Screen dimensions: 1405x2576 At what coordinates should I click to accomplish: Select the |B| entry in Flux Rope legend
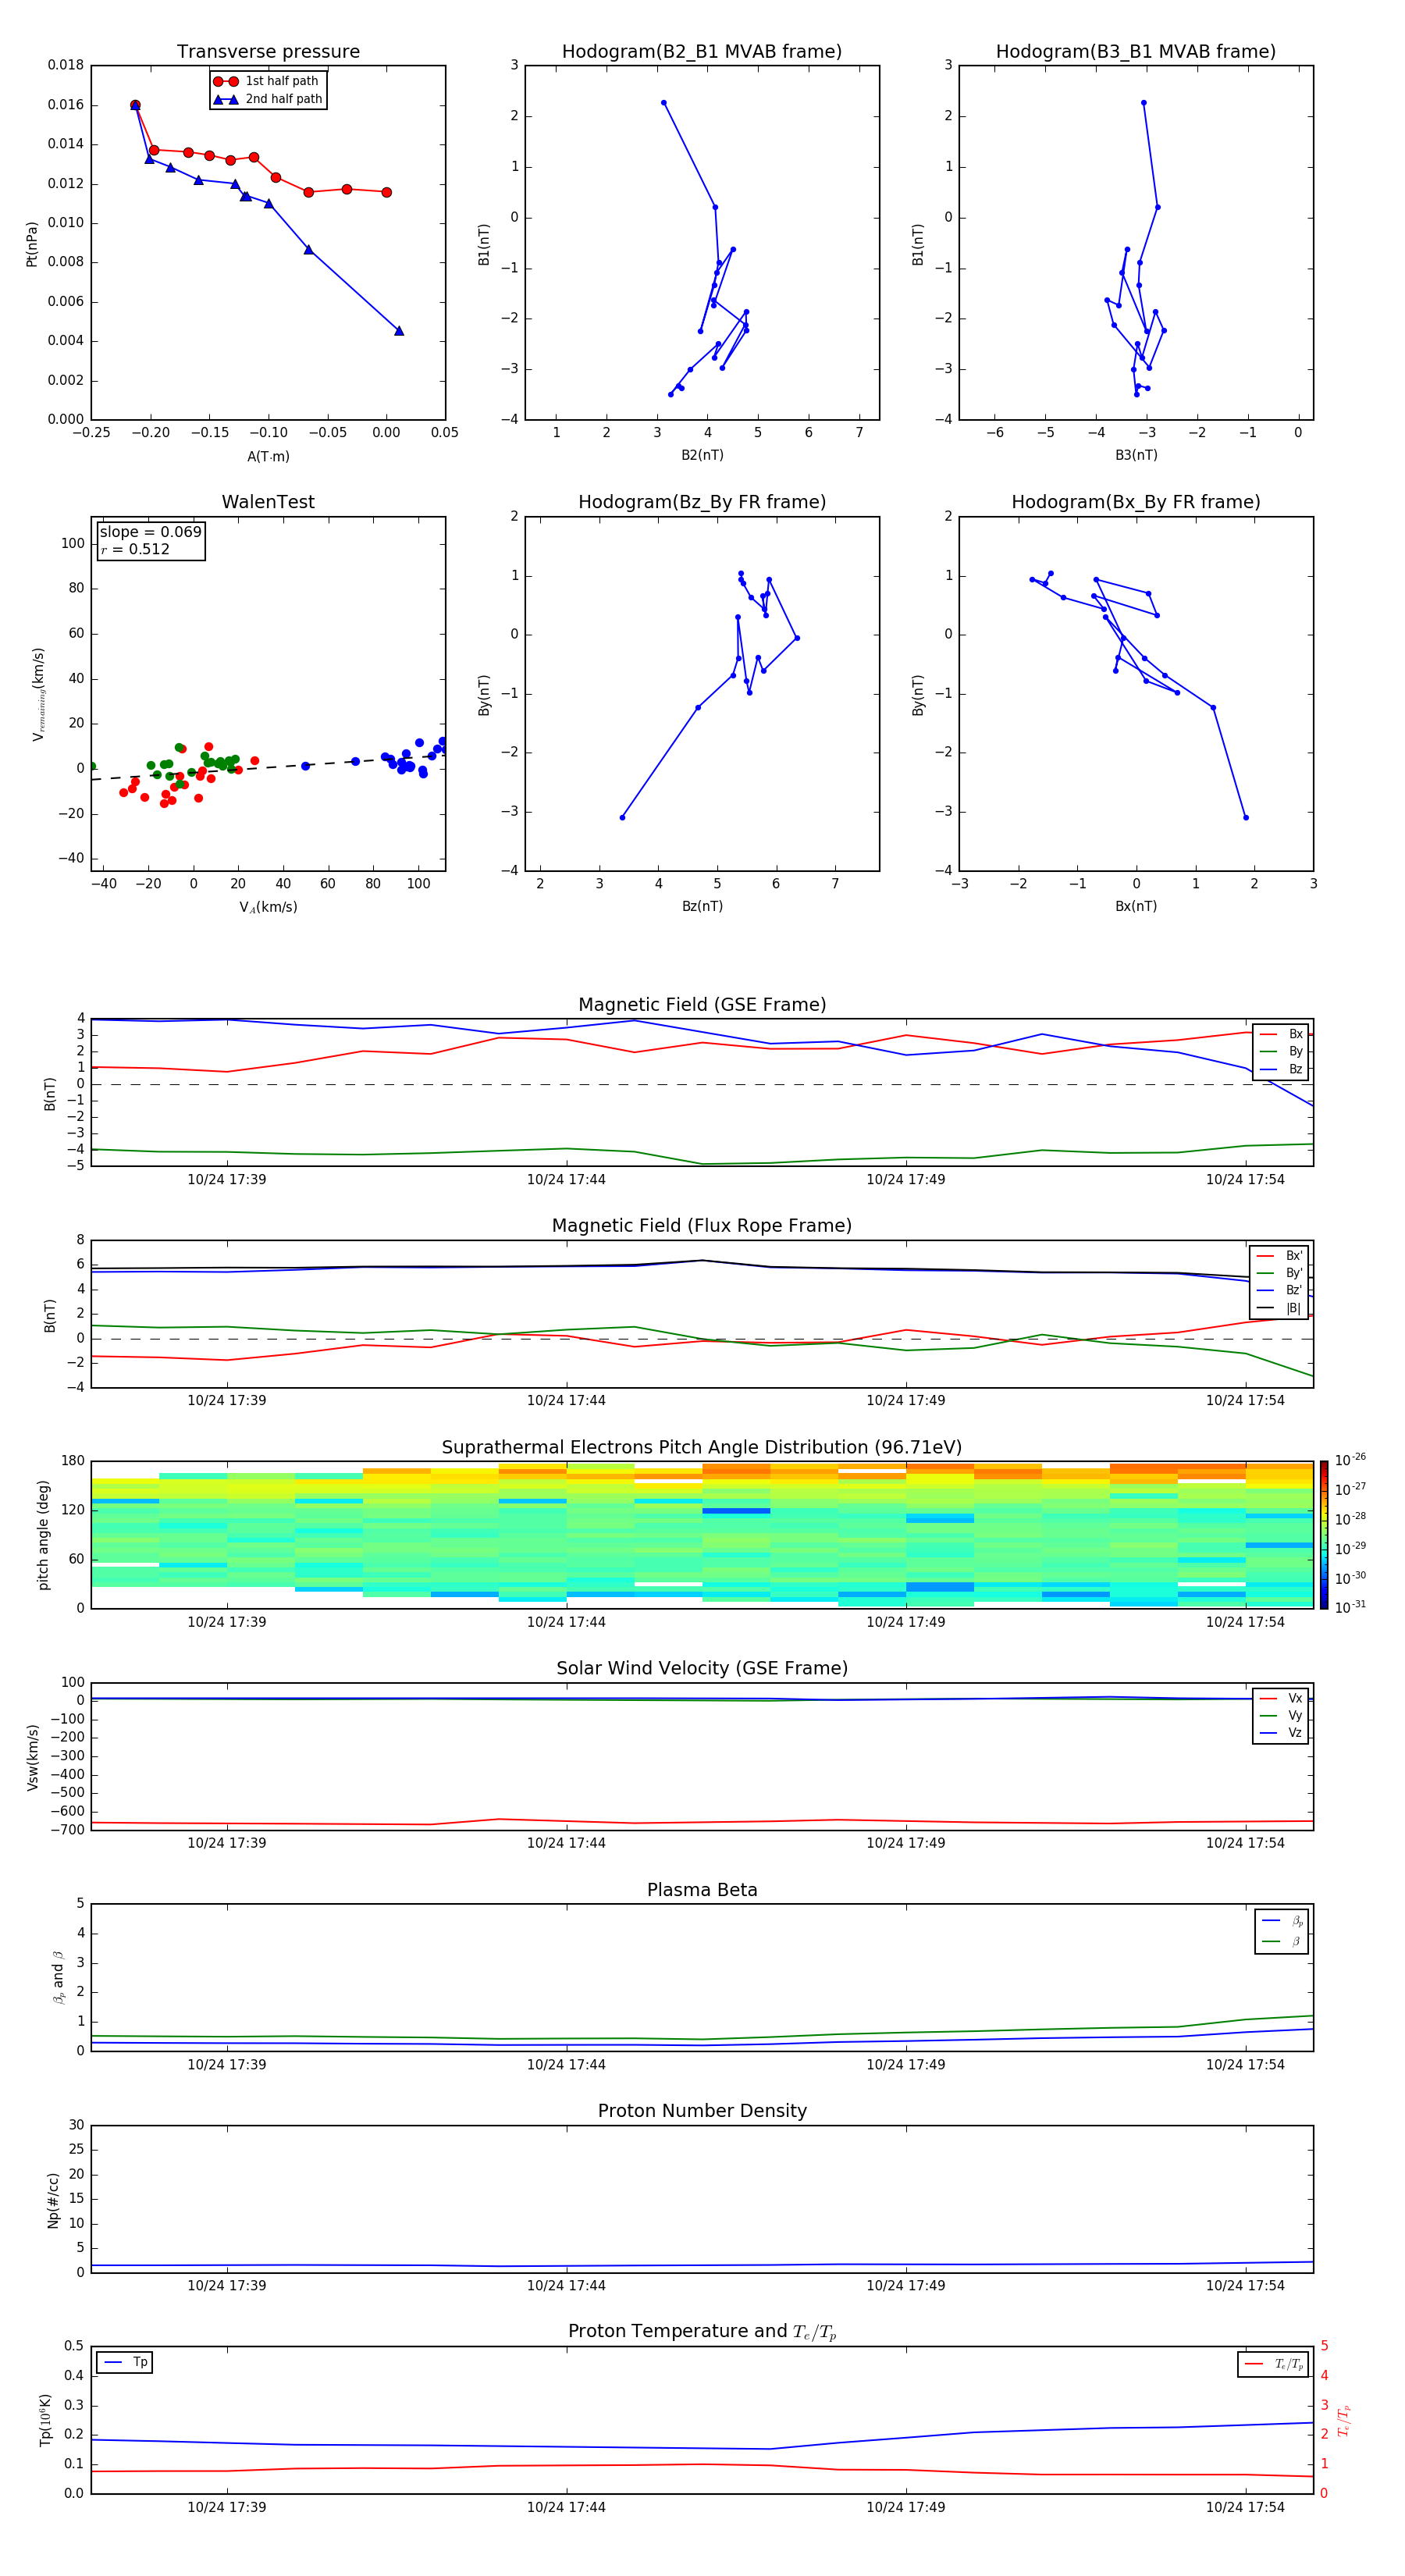coord(1279,1308)
